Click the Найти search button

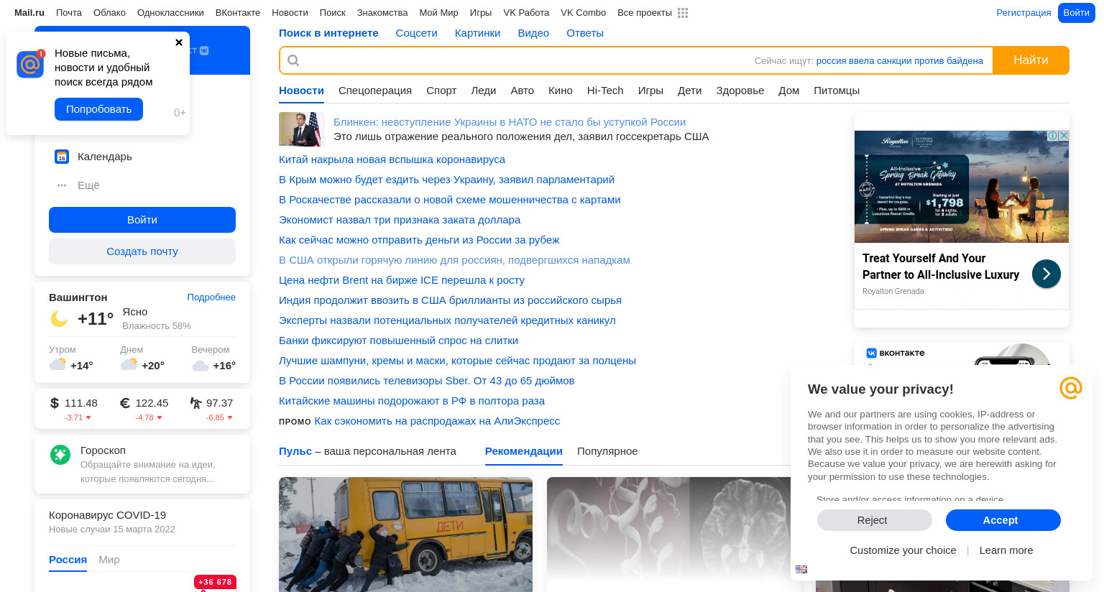click(1031, 60)
